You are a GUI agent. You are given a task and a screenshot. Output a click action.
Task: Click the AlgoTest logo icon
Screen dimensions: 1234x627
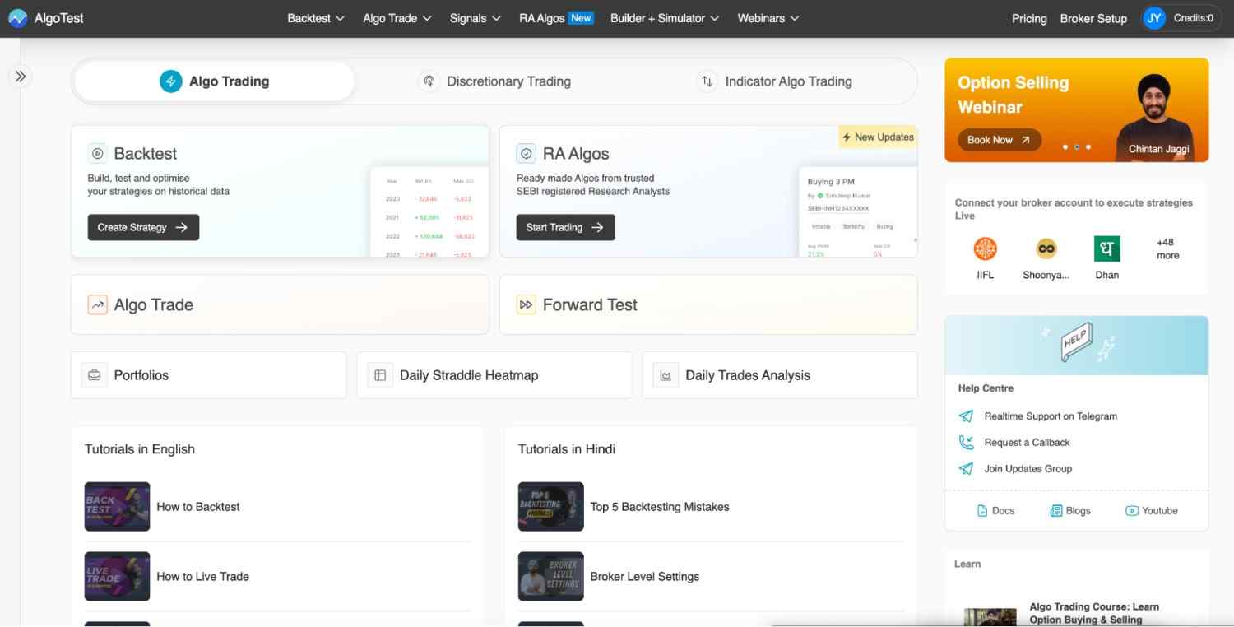coord(17,18)
